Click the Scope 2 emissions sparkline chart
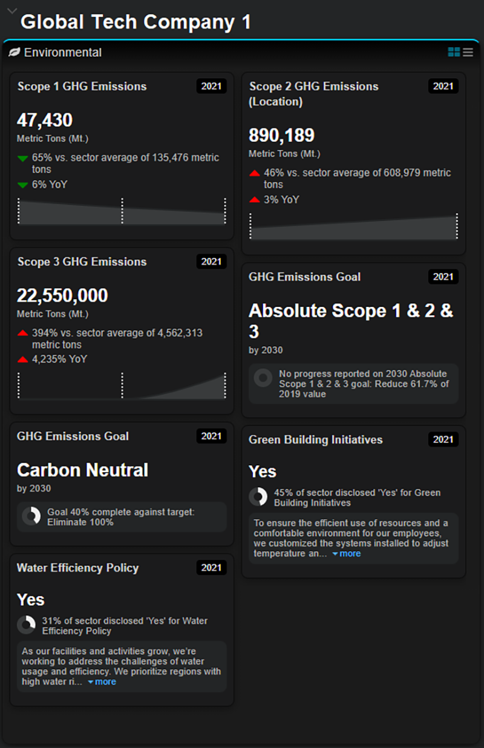484x748 pixels. click(354, 226)
